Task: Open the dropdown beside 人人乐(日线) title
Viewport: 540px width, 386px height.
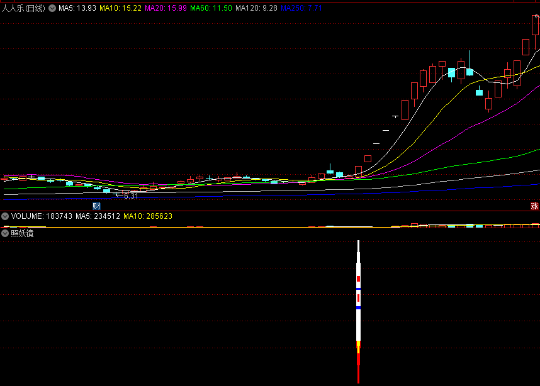Action: tap(52, 8)
